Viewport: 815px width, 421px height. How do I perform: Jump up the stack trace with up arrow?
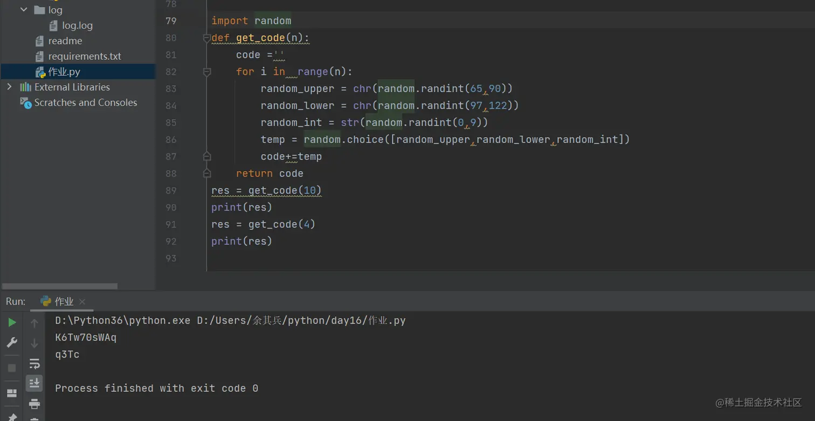(34, 323)
